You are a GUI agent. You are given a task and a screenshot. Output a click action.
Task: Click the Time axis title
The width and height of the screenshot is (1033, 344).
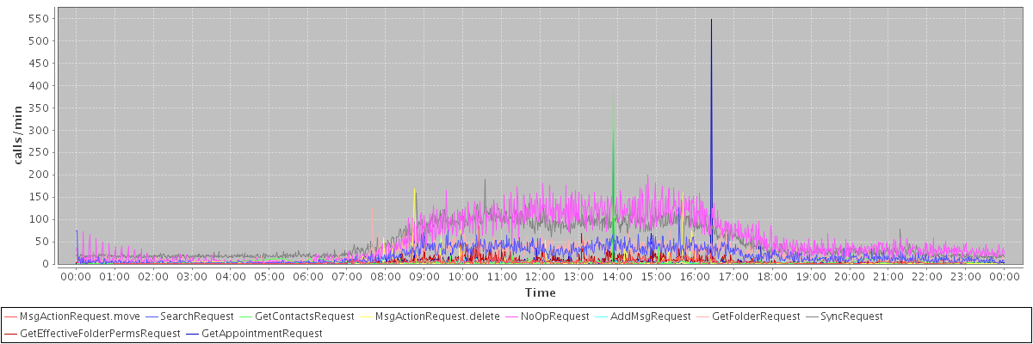pos(540,293)
